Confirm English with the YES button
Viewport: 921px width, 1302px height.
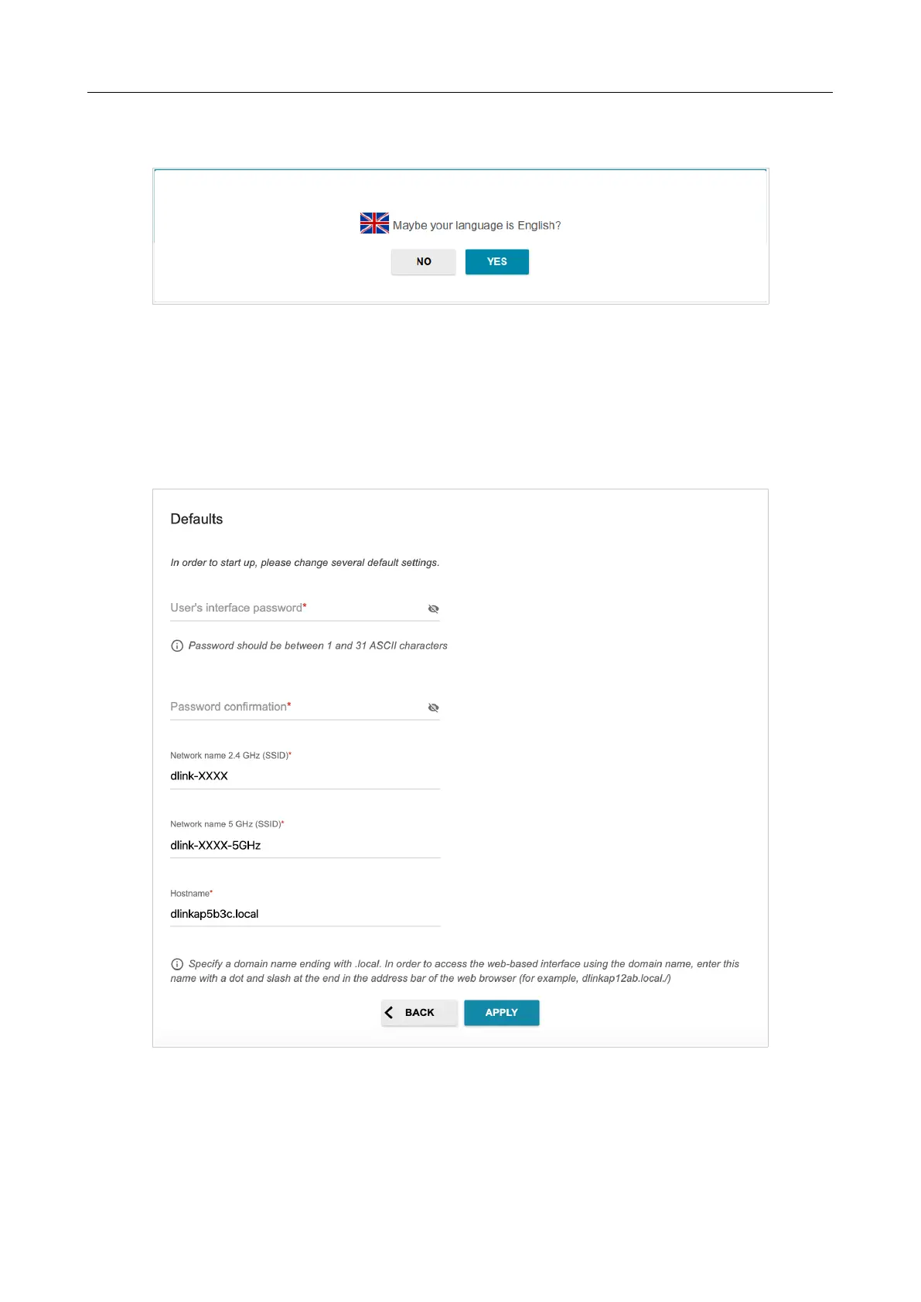pos(497,262)
